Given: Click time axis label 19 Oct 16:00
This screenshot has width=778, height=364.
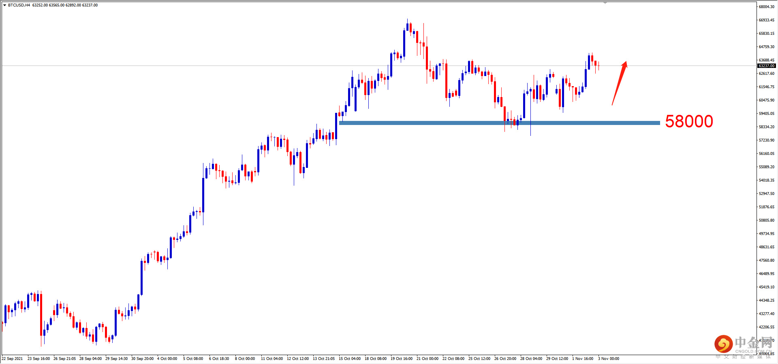Looking at the screenshot, I should (x=402, y=359).
